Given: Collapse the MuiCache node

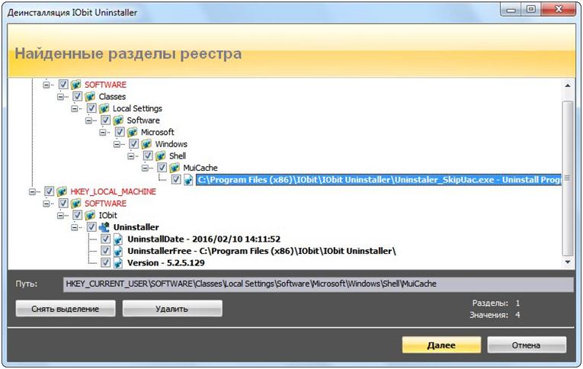Looking at the screenshot, I should pos(146,168).
